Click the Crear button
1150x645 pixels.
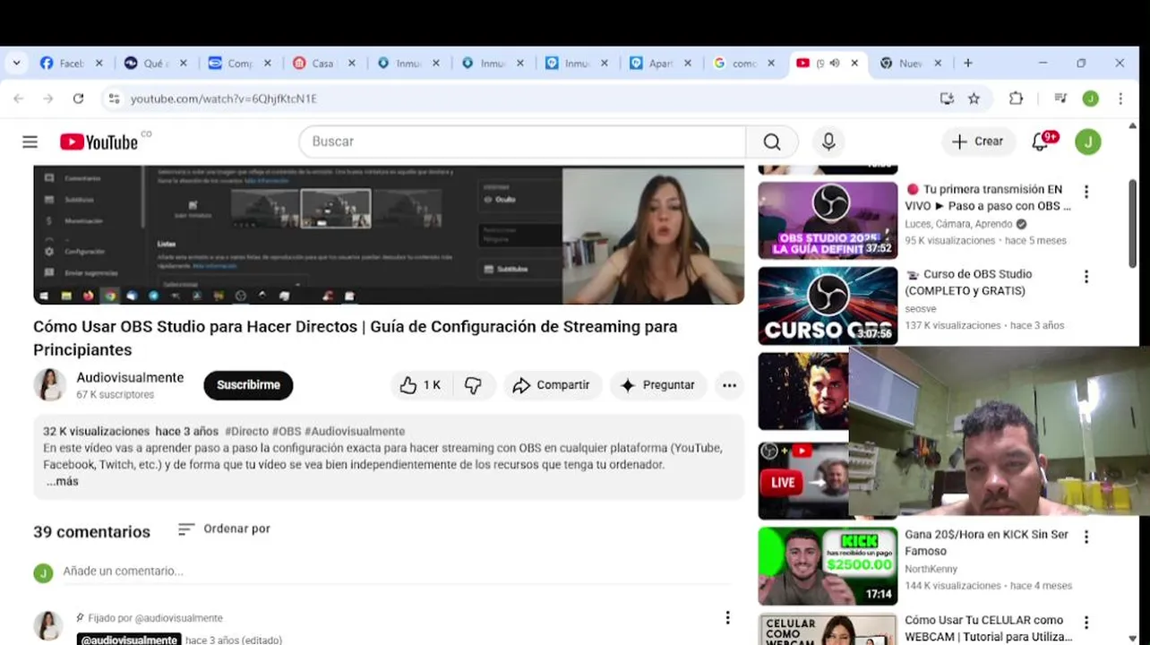pos(978,142)
